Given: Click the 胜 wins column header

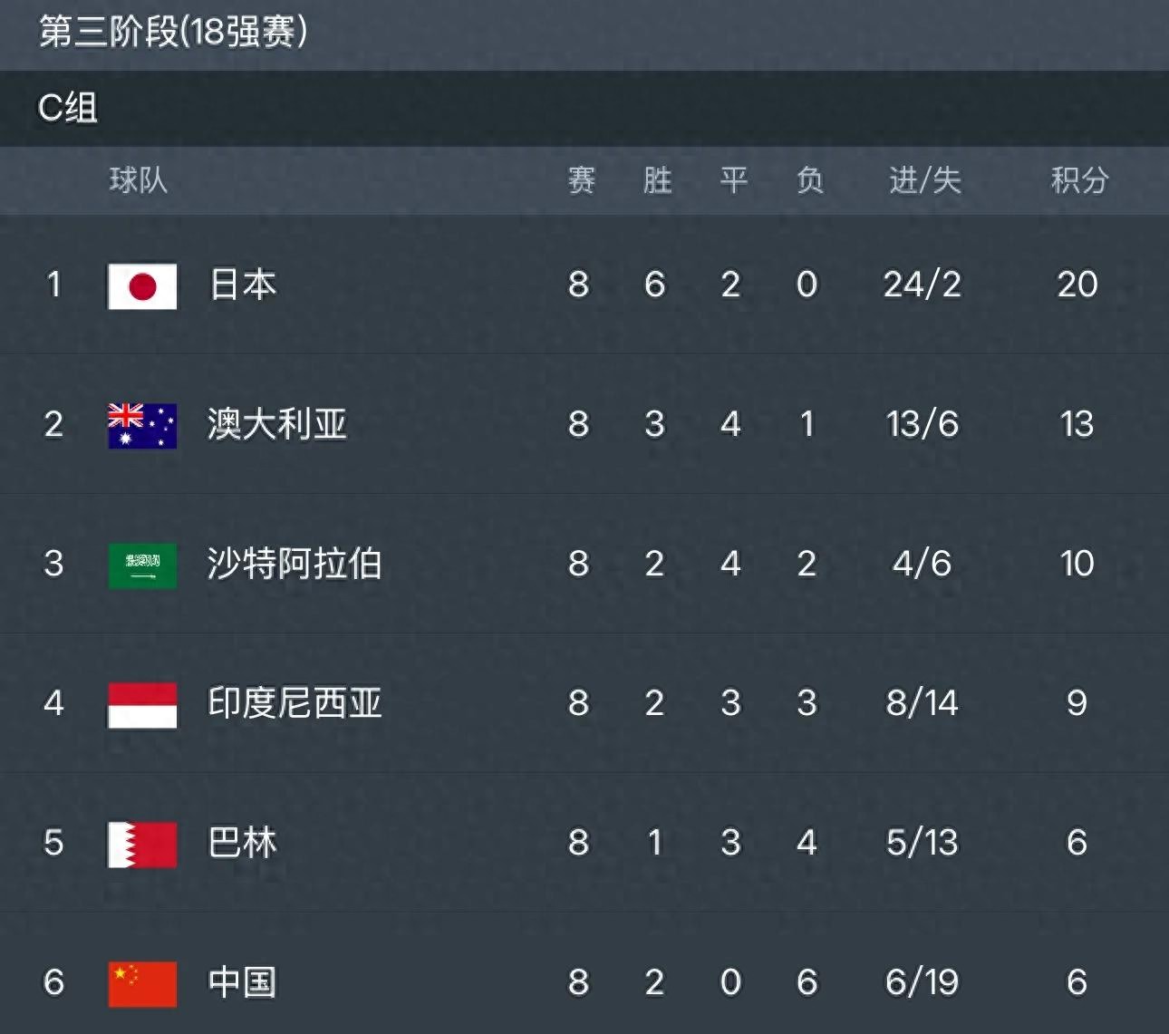Looking at the screenshot, I should (657, 180).
